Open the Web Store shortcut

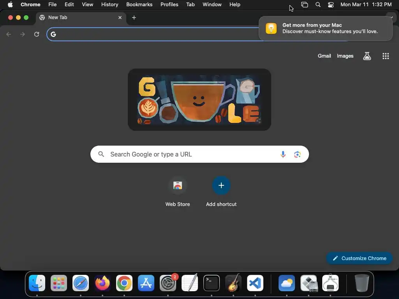[x=178, y=192]
